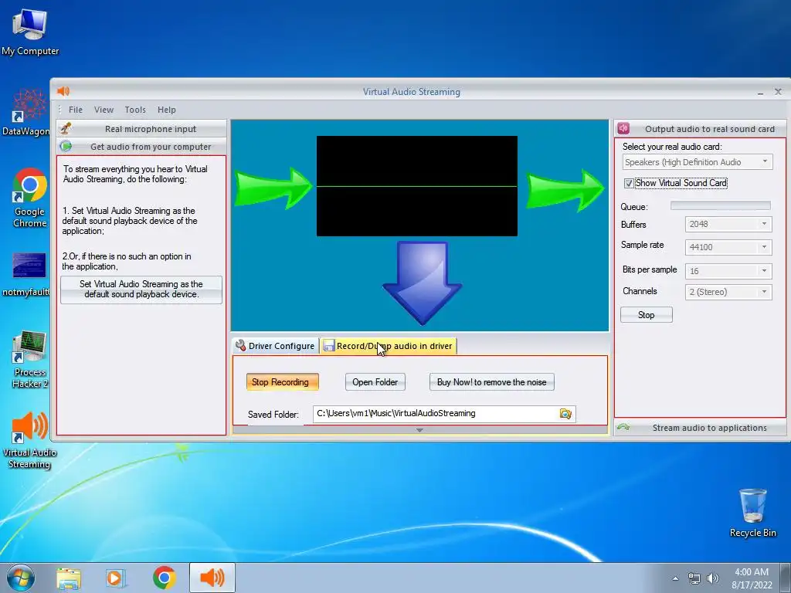This screenshot has height=593, width=791.
Task: Select DataWagon desktop shortcut
Action: click(26, 112)
